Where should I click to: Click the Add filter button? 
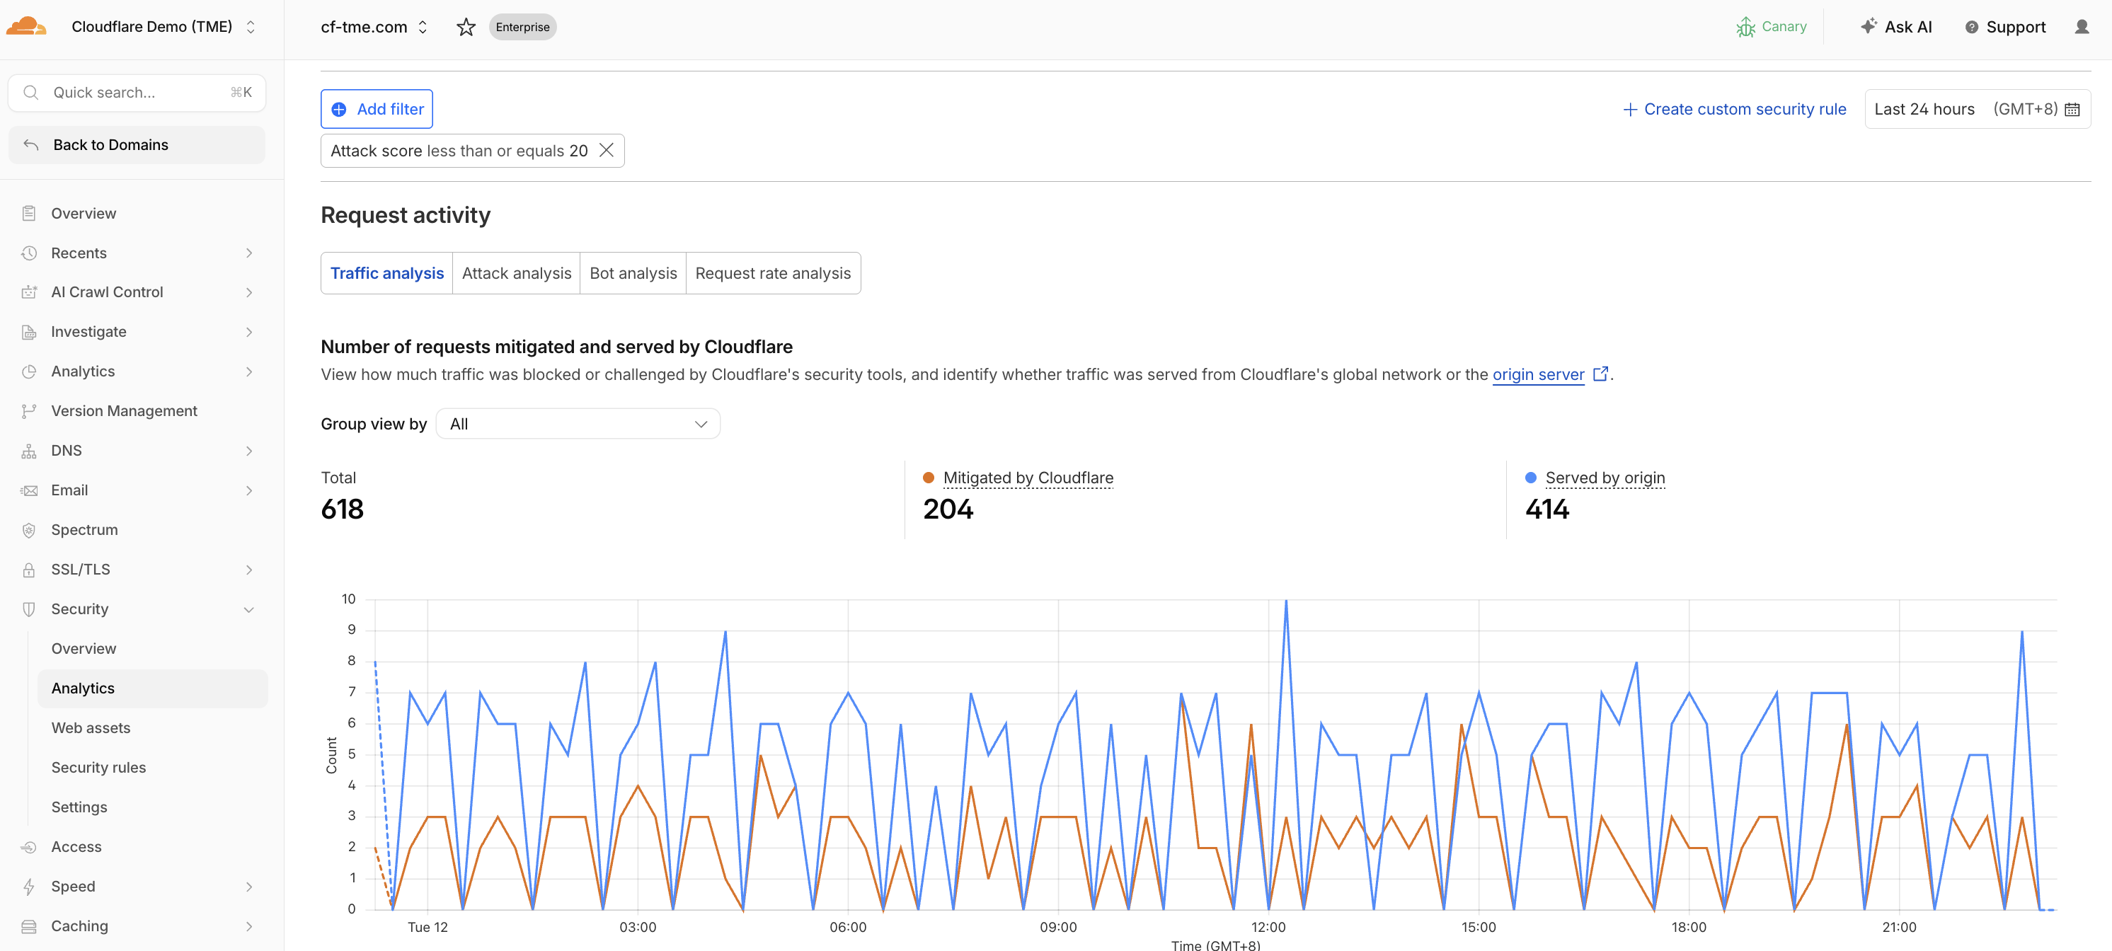(377, 109)
